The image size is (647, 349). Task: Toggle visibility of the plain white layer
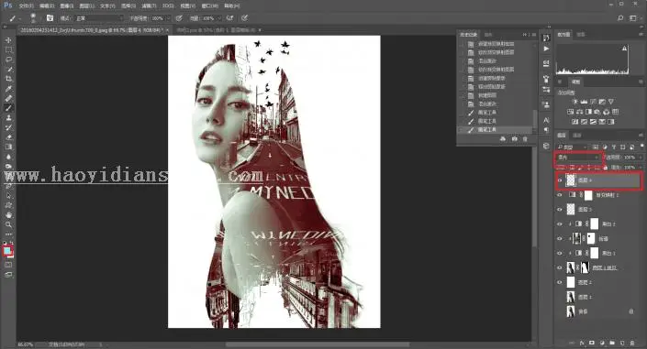[x=560, y=282]
